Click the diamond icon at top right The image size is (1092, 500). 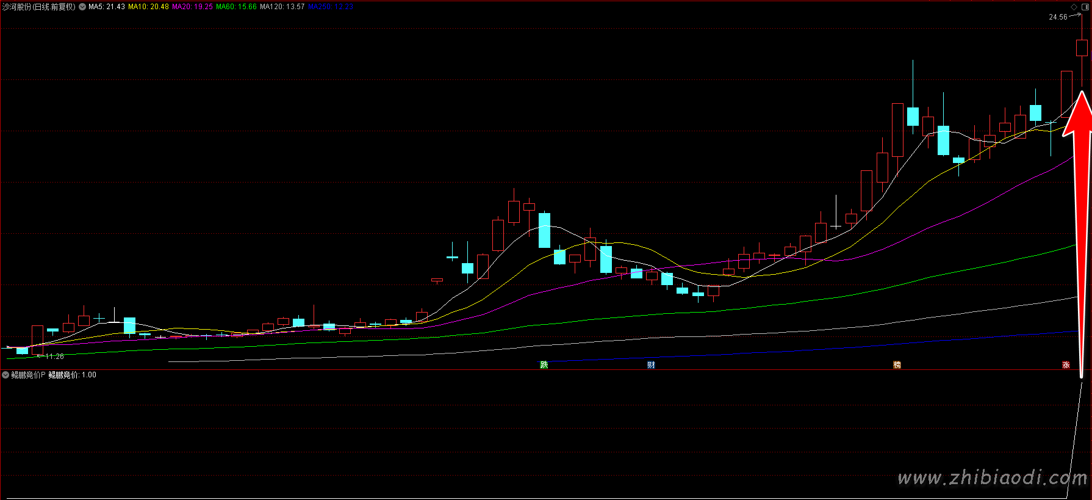click(1074, 7)
